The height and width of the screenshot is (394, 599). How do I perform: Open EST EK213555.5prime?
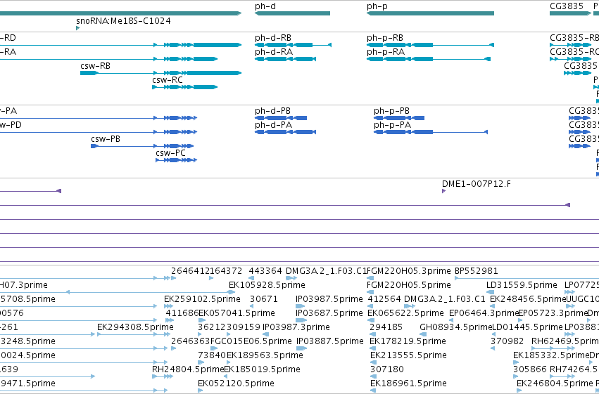pyautogui.click(x=408, y=355)
